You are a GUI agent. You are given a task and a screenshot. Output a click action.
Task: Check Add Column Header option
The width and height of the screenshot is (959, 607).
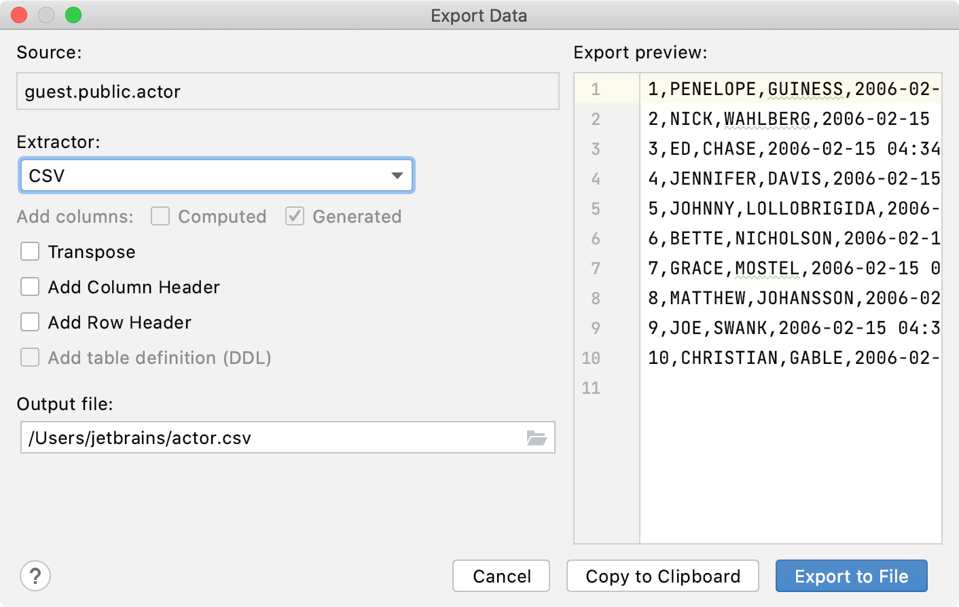point(30,287)
